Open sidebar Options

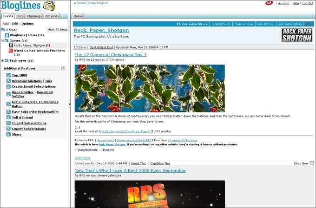[27, 24]
